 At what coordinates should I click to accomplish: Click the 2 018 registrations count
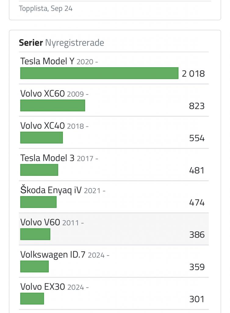coord(193,74)
